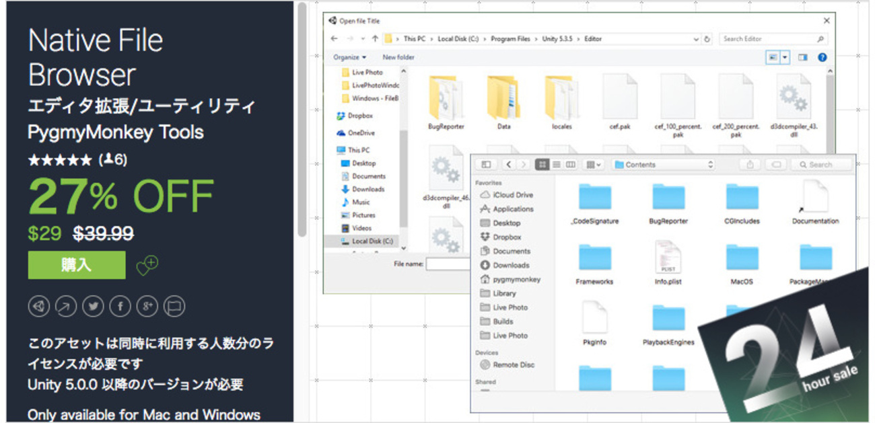Switch Finder to list view
The width and height of the screenshot is (875, 423).
pyautogui.click(x=557, y=165)
